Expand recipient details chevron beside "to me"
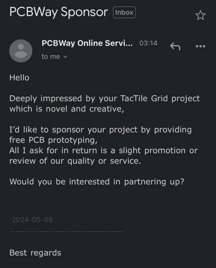This screenshot has width=216, height=268. coord(65,57)
